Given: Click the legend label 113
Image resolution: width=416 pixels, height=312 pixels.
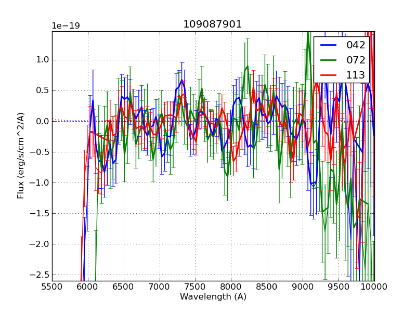Looking at the screenshot, I should click(356, 75).
